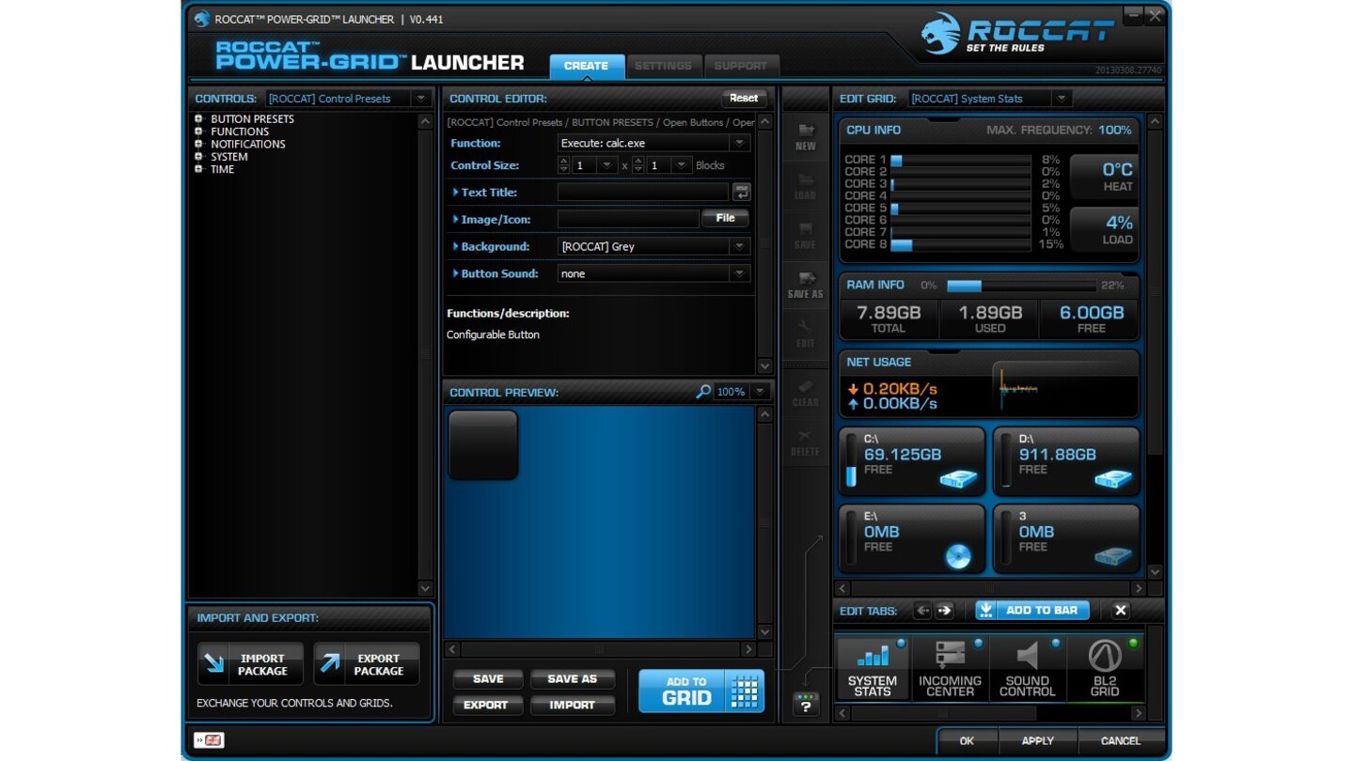Click the ADD TO BAR button
This screenshot has width=1354, height=761.
(x=1032, y=611)
